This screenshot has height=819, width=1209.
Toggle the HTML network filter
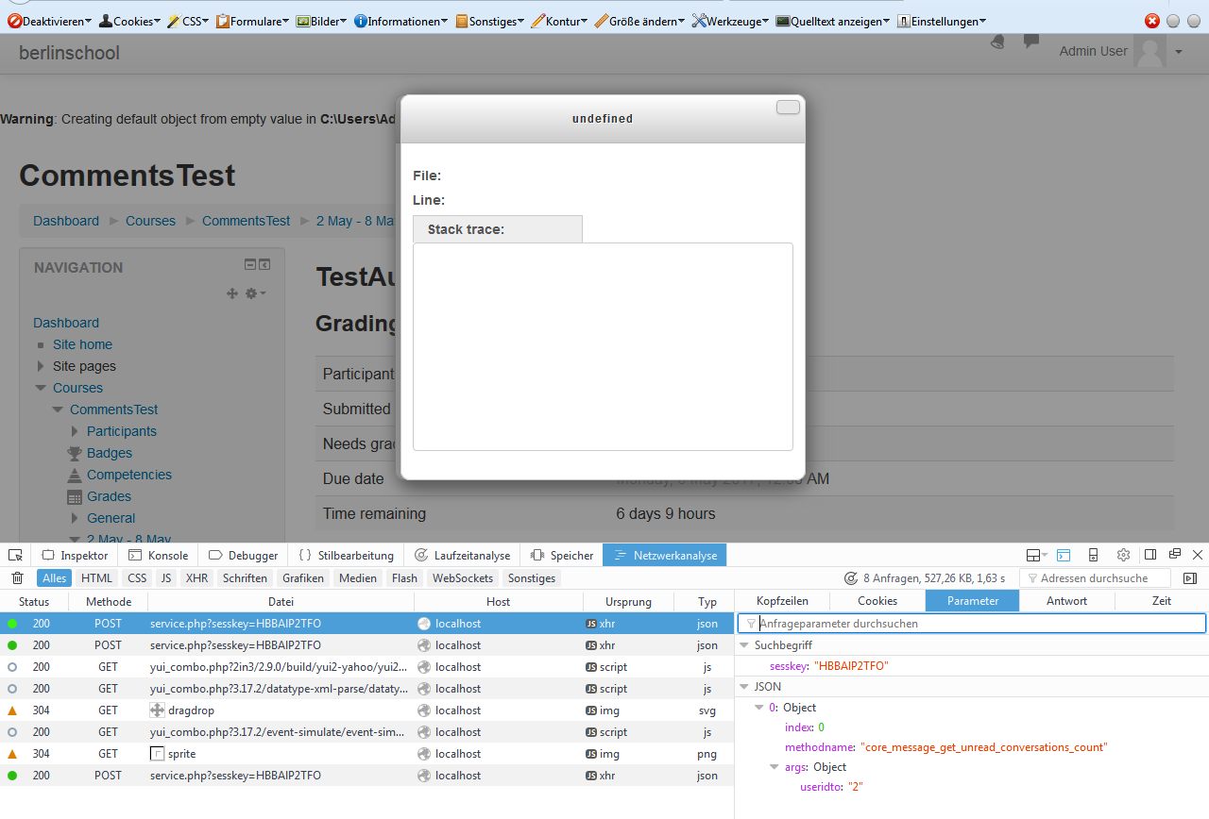click(96, 577)
